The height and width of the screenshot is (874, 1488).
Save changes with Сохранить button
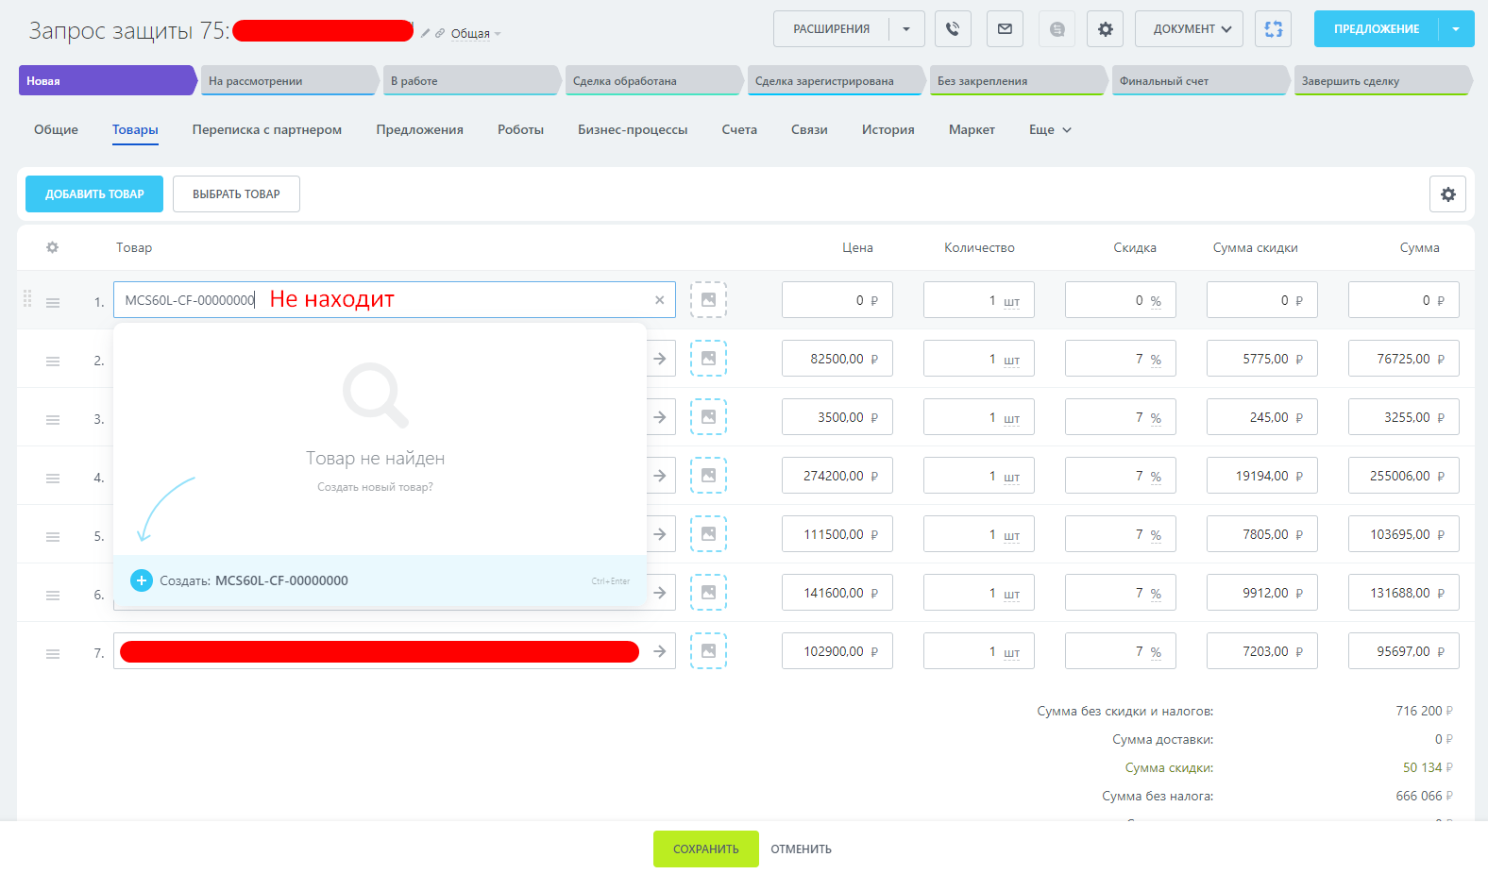pos(706,849)
